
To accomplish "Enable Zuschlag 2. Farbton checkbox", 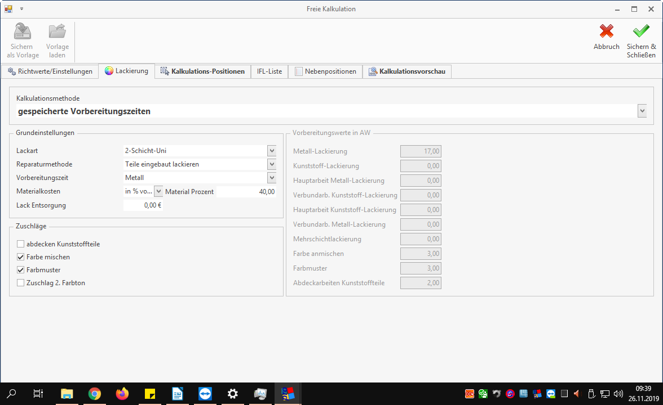I will click(21, 283).
